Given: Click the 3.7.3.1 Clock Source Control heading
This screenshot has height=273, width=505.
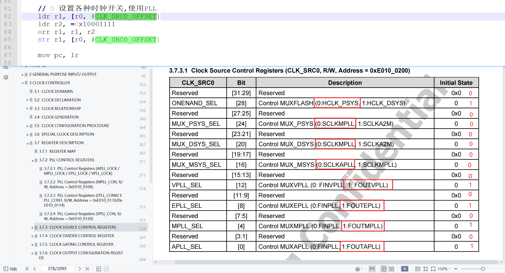Looking at the screenshot, I should (290, 71).
